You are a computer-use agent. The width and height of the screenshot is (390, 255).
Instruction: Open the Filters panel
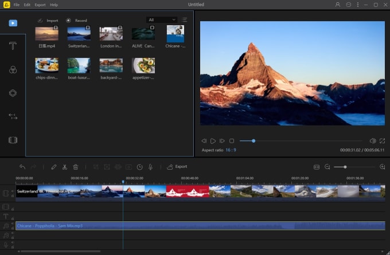point(13,69)
